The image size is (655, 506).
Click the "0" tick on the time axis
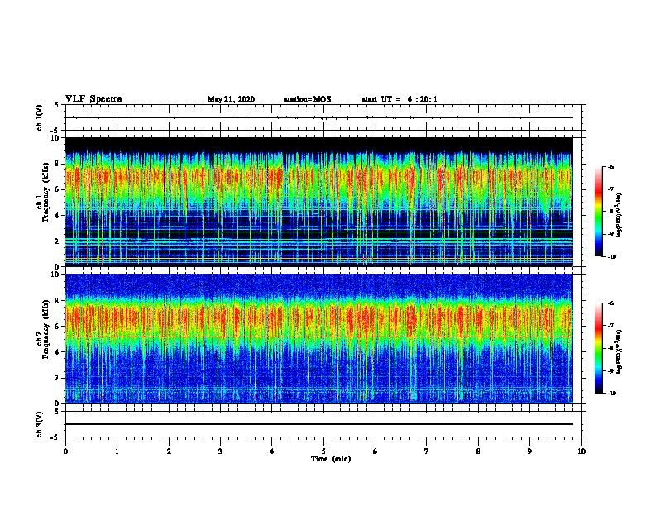(x=65, y=451)
